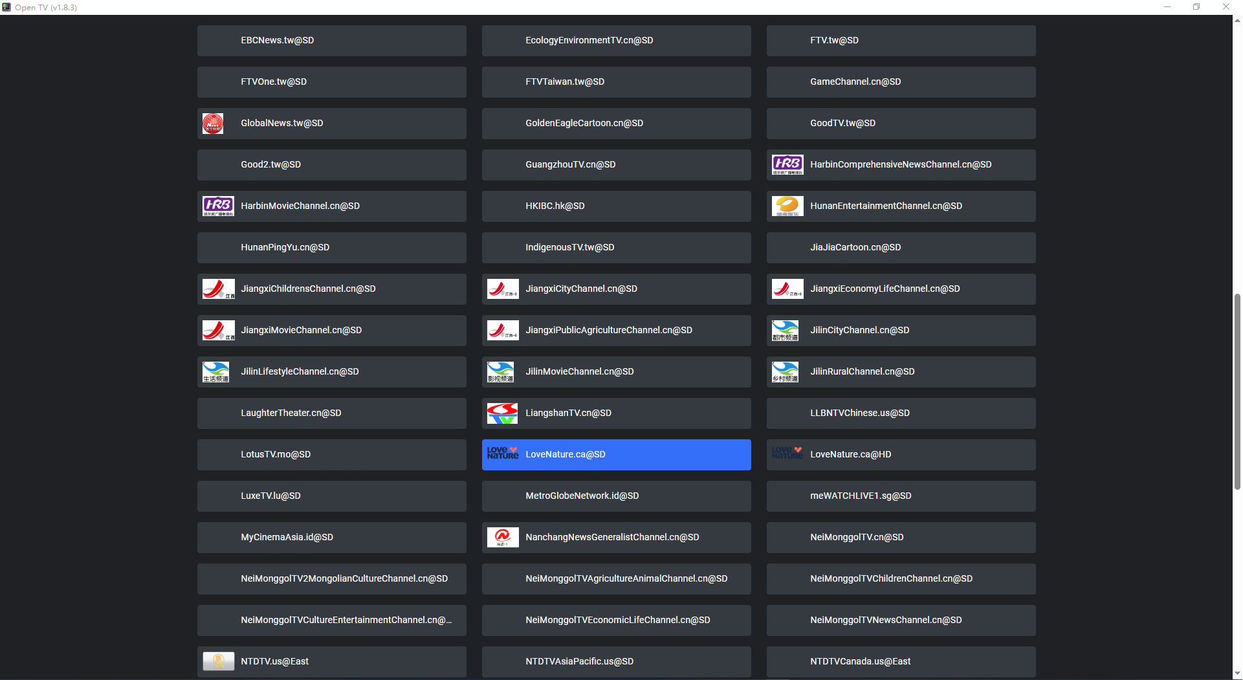Click the JiangxiEconomyLifeChannel logo icon
The height and width of the screenshot is (680, 1243).
pyautogui.click(x=787, y=289)
